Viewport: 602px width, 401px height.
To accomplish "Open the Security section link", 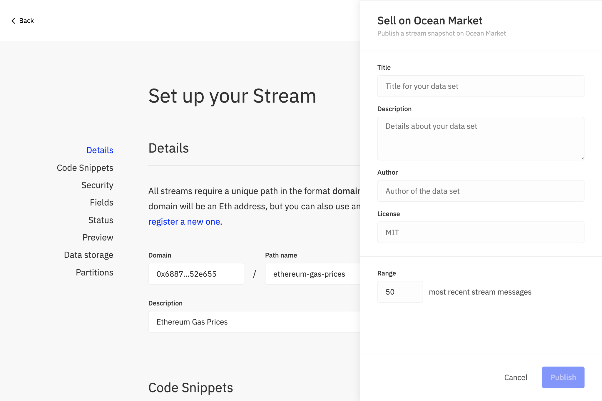I will pos(97,185).
